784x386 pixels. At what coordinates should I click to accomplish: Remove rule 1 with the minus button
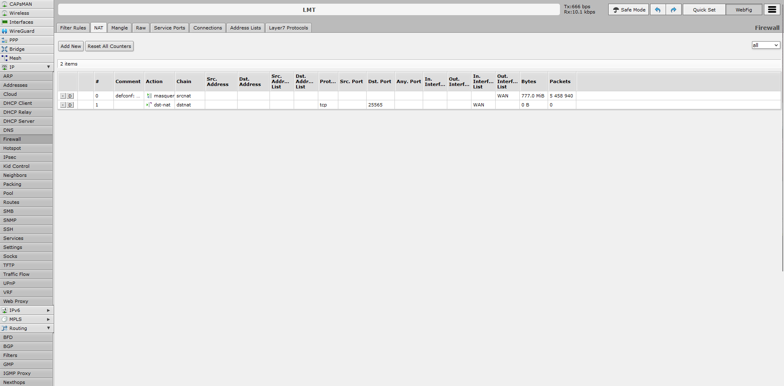(x=63, y=105)
